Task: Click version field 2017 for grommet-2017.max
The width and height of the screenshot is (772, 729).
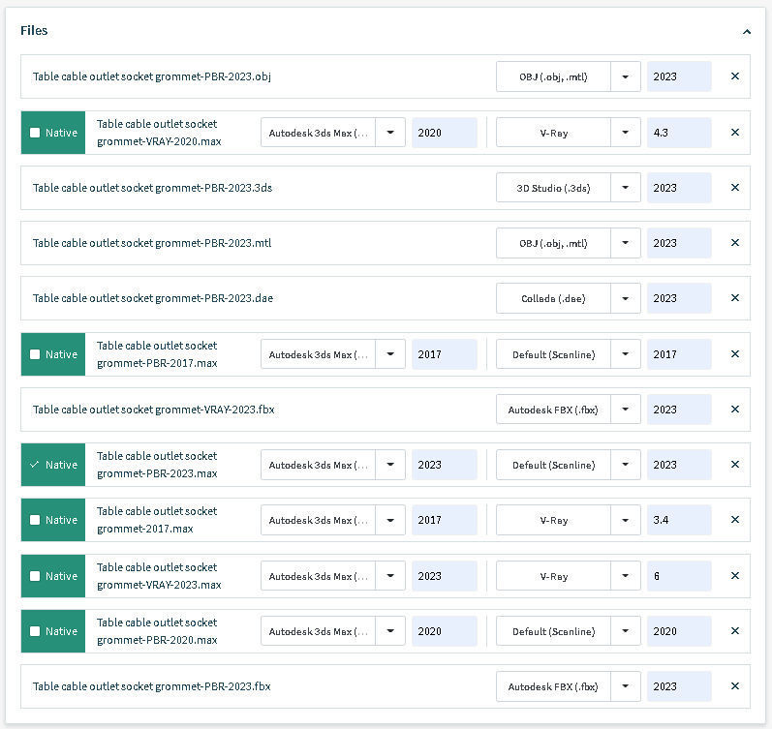Action: [x=444, y=520]
